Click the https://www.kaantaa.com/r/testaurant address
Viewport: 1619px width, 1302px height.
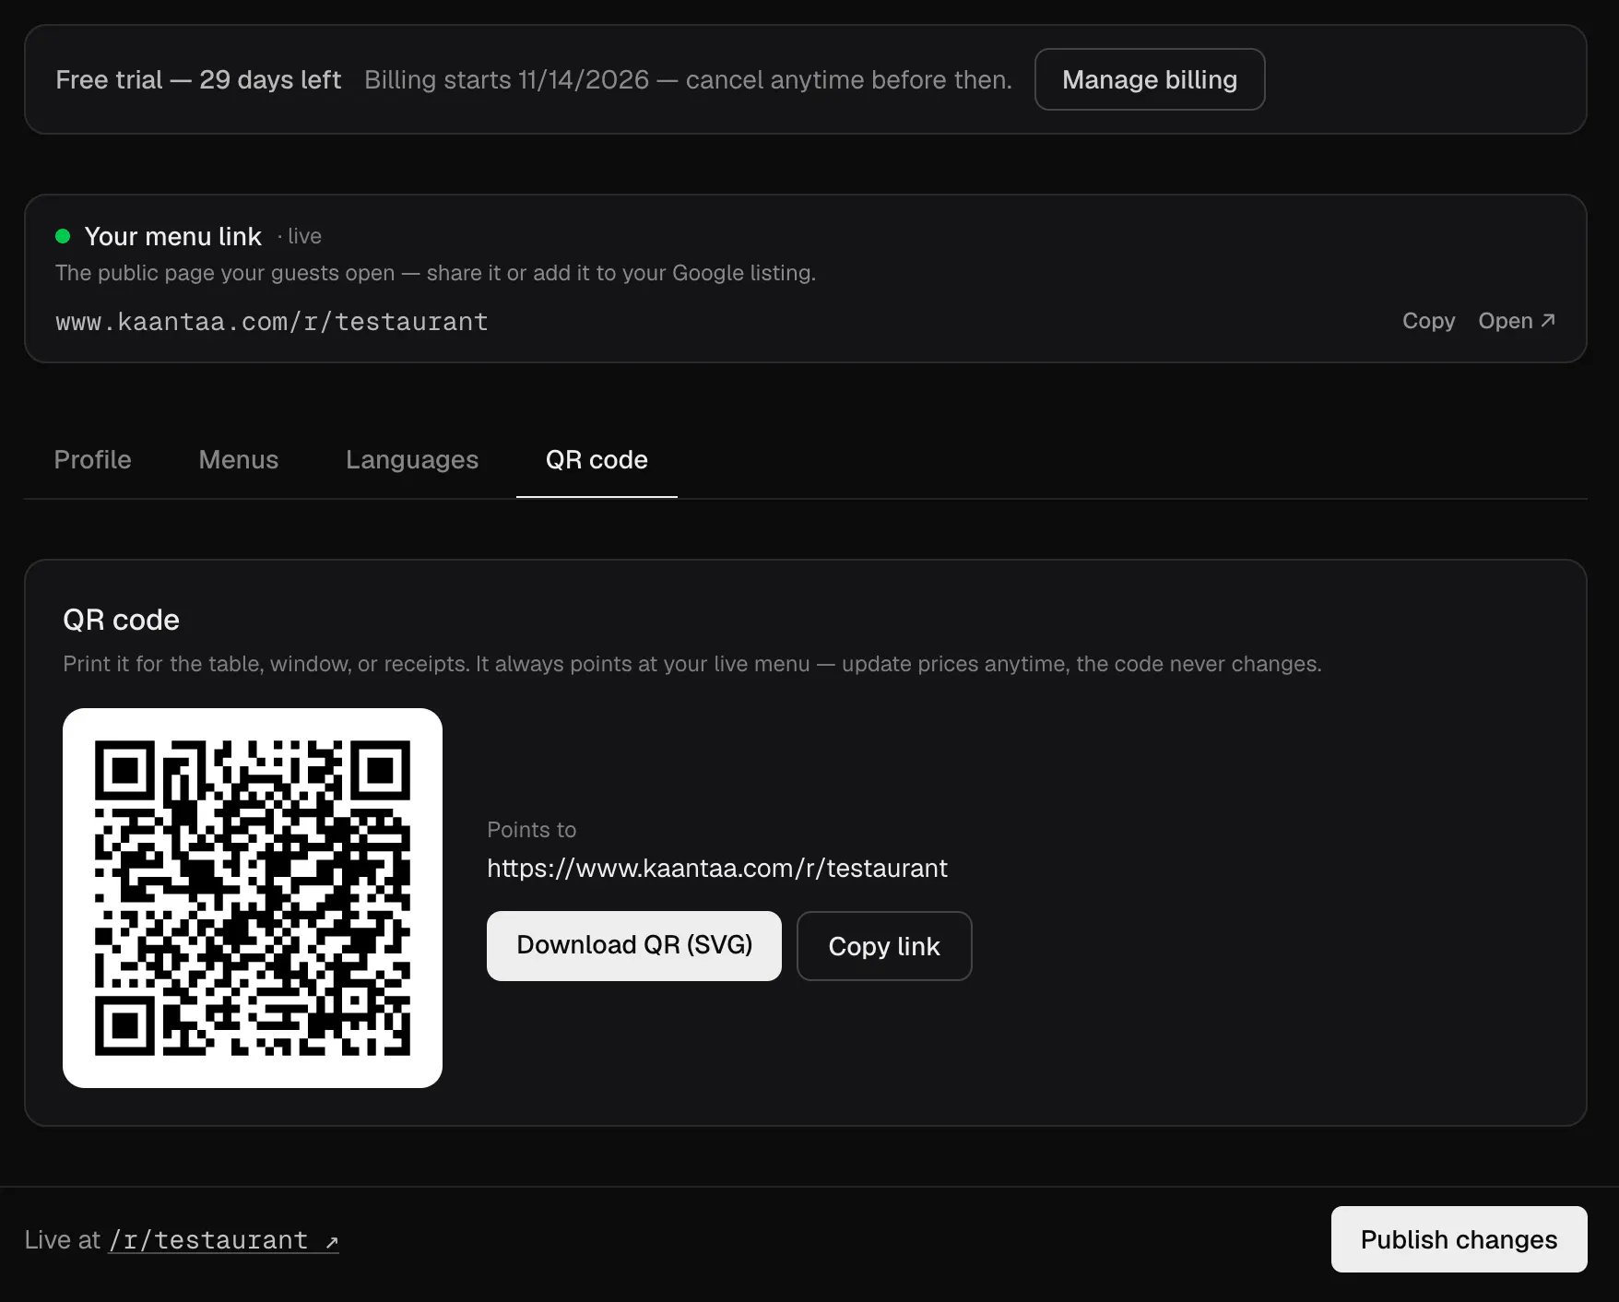point(716,869)
